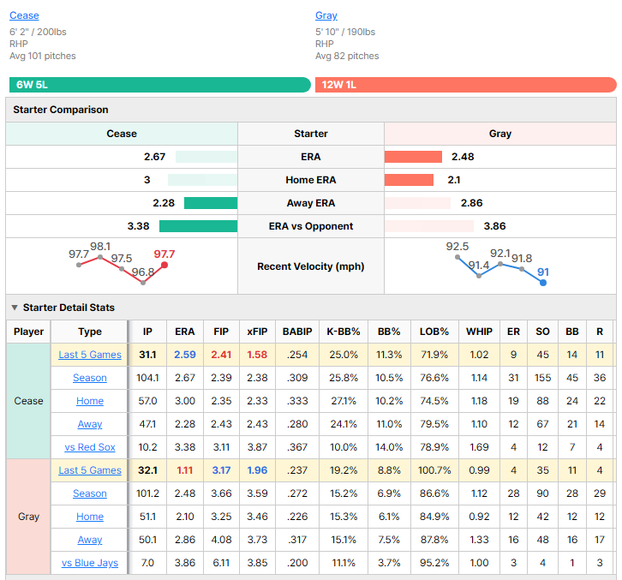Click the 91.4 velocity point on Gray's chart

[479, 276]
